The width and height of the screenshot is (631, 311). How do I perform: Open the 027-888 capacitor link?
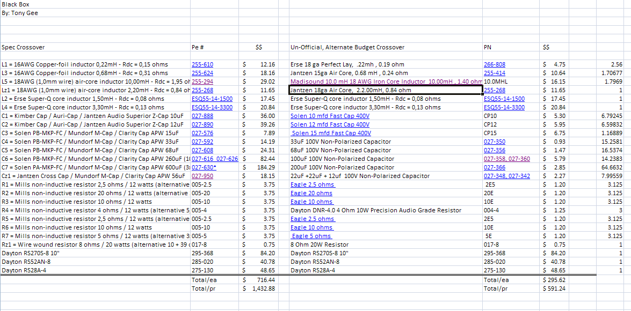pyautogui.click(x=202, y=116)
